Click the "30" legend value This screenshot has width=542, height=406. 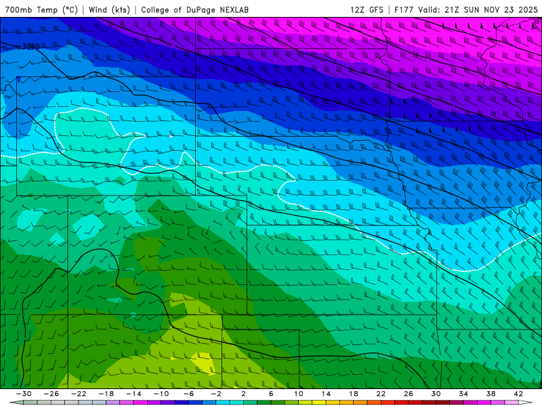436,394
